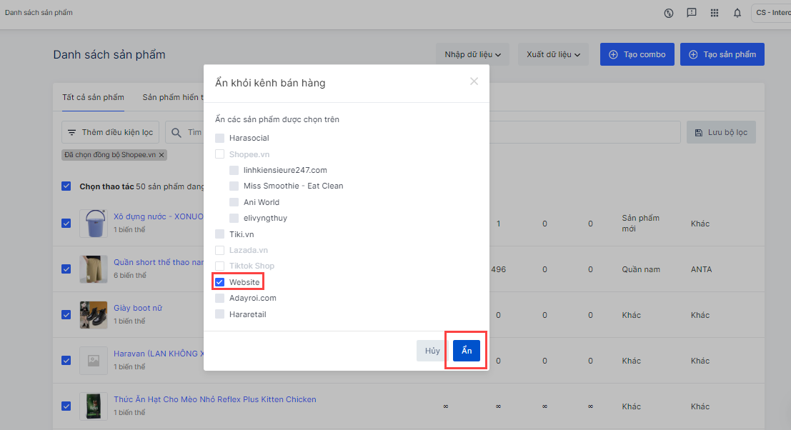The height and width of the screenshot is (430, 791).
Task: Click the boot shoes product thumbnail
Action: click(x=93, y=315)
